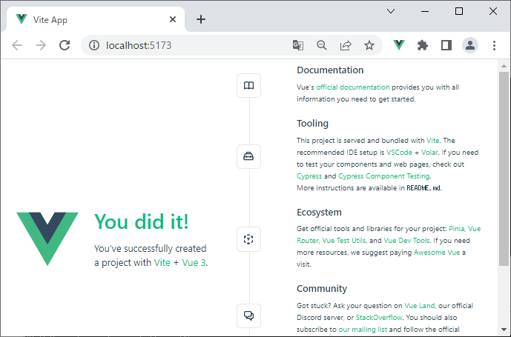Maximize the browser window
511x337 pixels.
click(459, 11)
